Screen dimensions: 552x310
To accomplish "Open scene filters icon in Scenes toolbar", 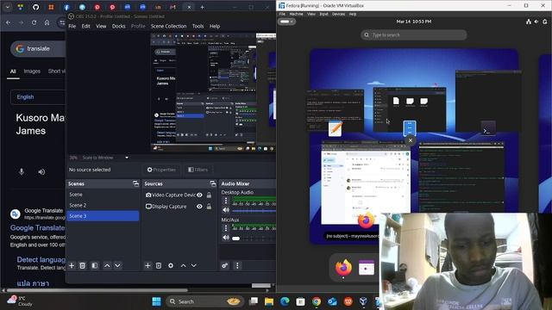I will coord(95,266).
